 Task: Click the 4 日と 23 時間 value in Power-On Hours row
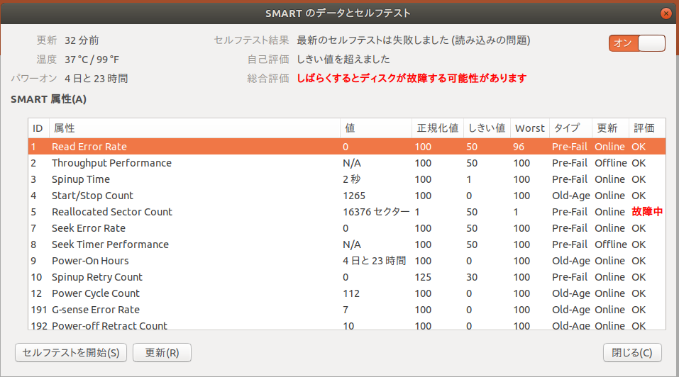[x=374, y=261]
